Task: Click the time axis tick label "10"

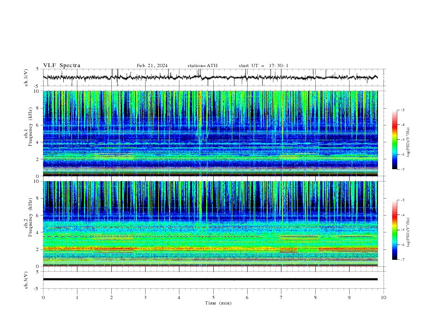Action: pyautogui.click(x=383, y=297)
